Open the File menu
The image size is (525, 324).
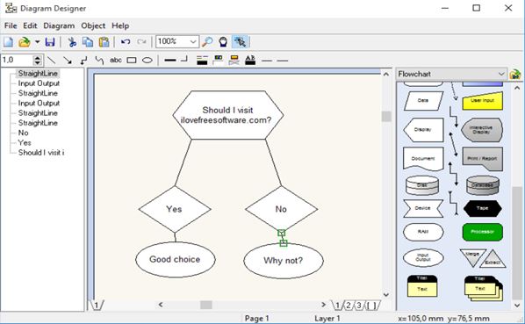pos(11,25)
